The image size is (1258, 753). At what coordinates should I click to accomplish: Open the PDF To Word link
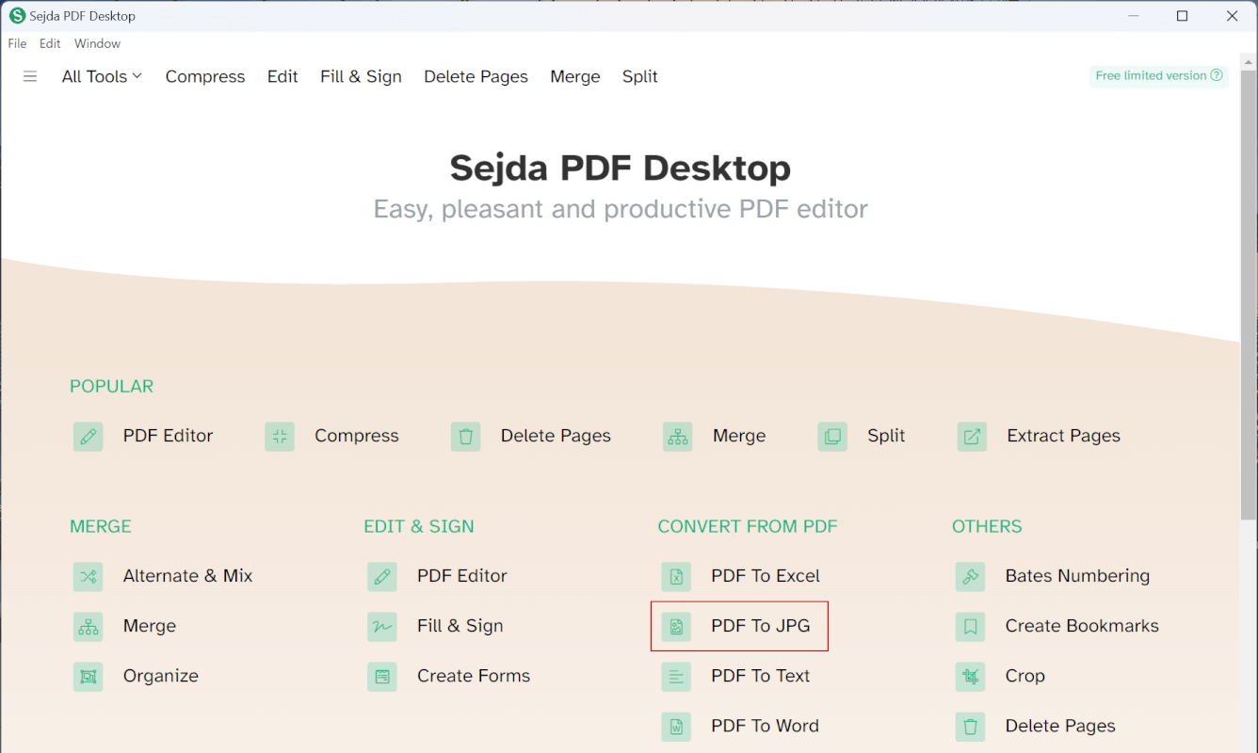tap(766, 726)
